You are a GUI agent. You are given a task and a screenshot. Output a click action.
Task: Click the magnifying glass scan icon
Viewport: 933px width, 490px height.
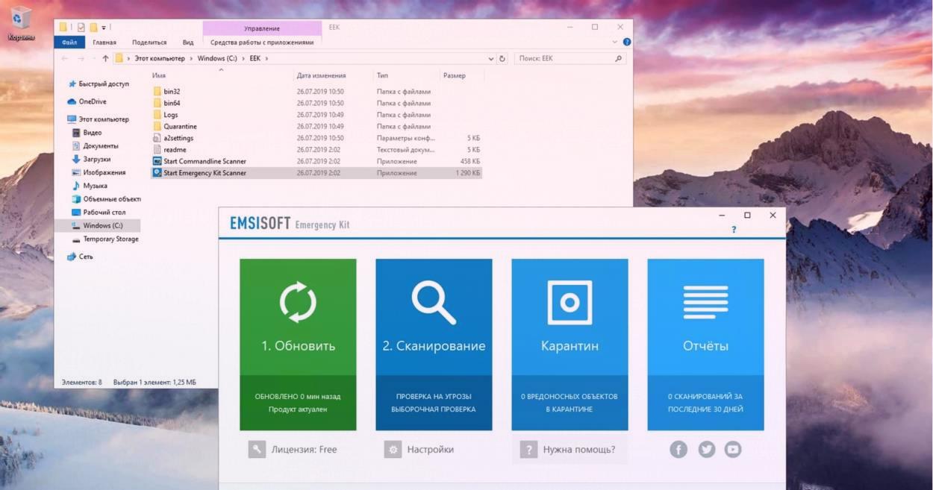(434, 301)
